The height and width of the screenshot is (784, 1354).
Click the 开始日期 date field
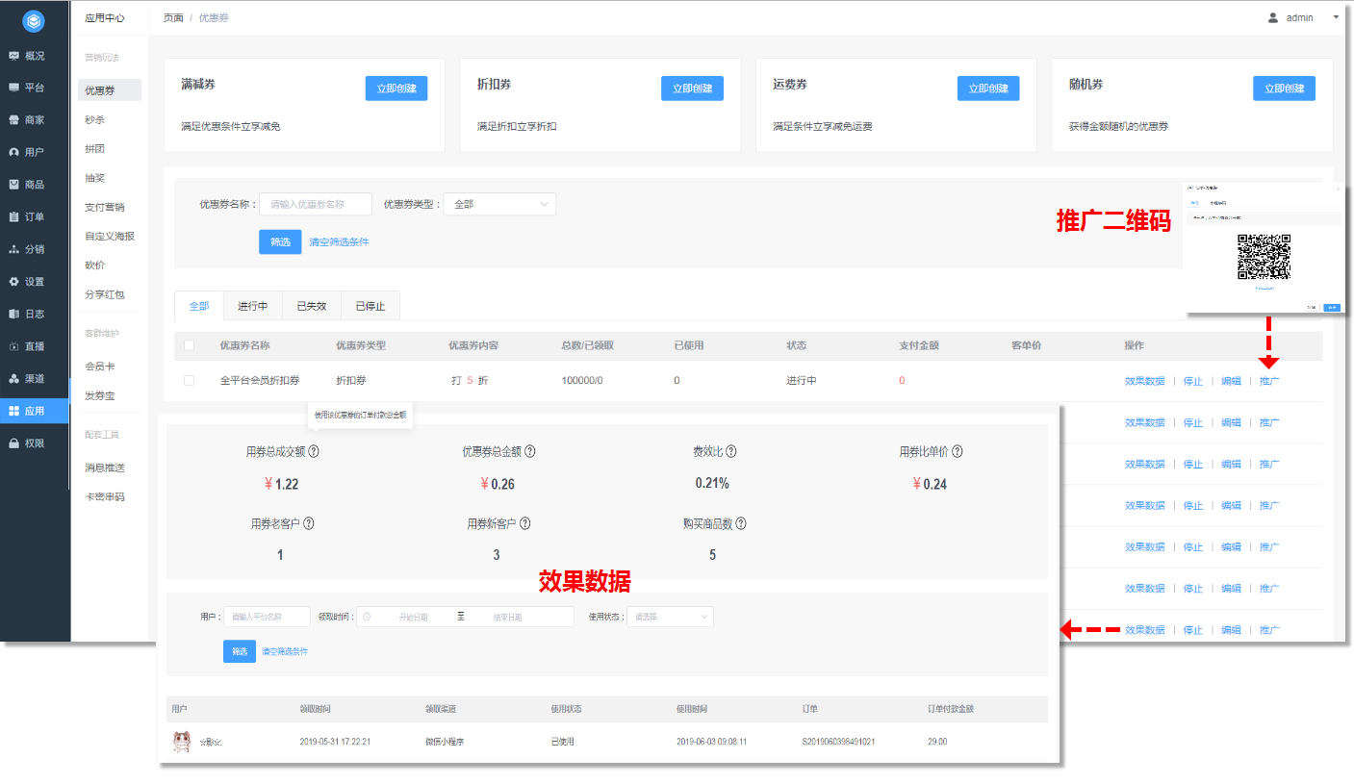[x=413, y=617]
